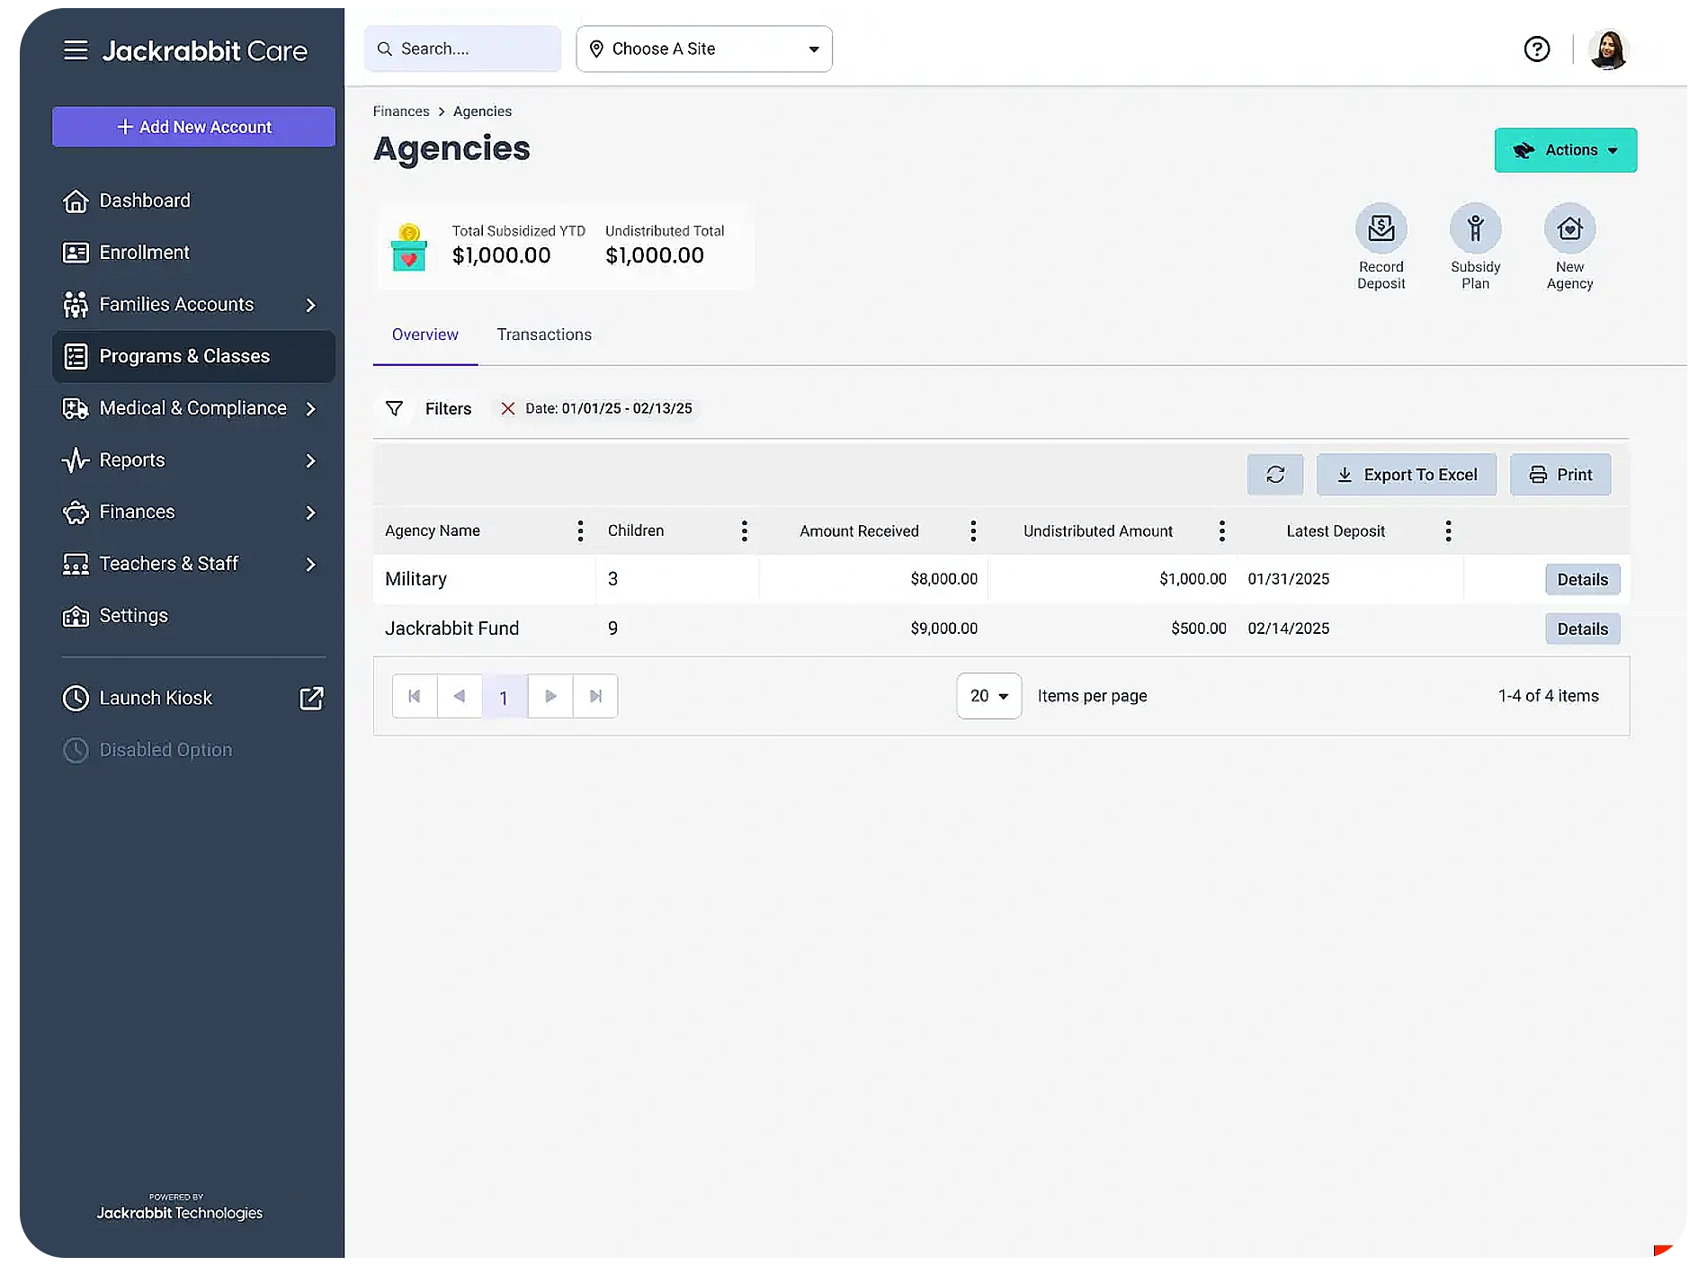This screenshot has height=1266, width=1707.
Task: Click the refresh icon button
Action: tap(1274, 474)
